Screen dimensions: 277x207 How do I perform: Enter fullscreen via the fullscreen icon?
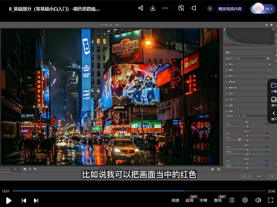tap(271, 200)
